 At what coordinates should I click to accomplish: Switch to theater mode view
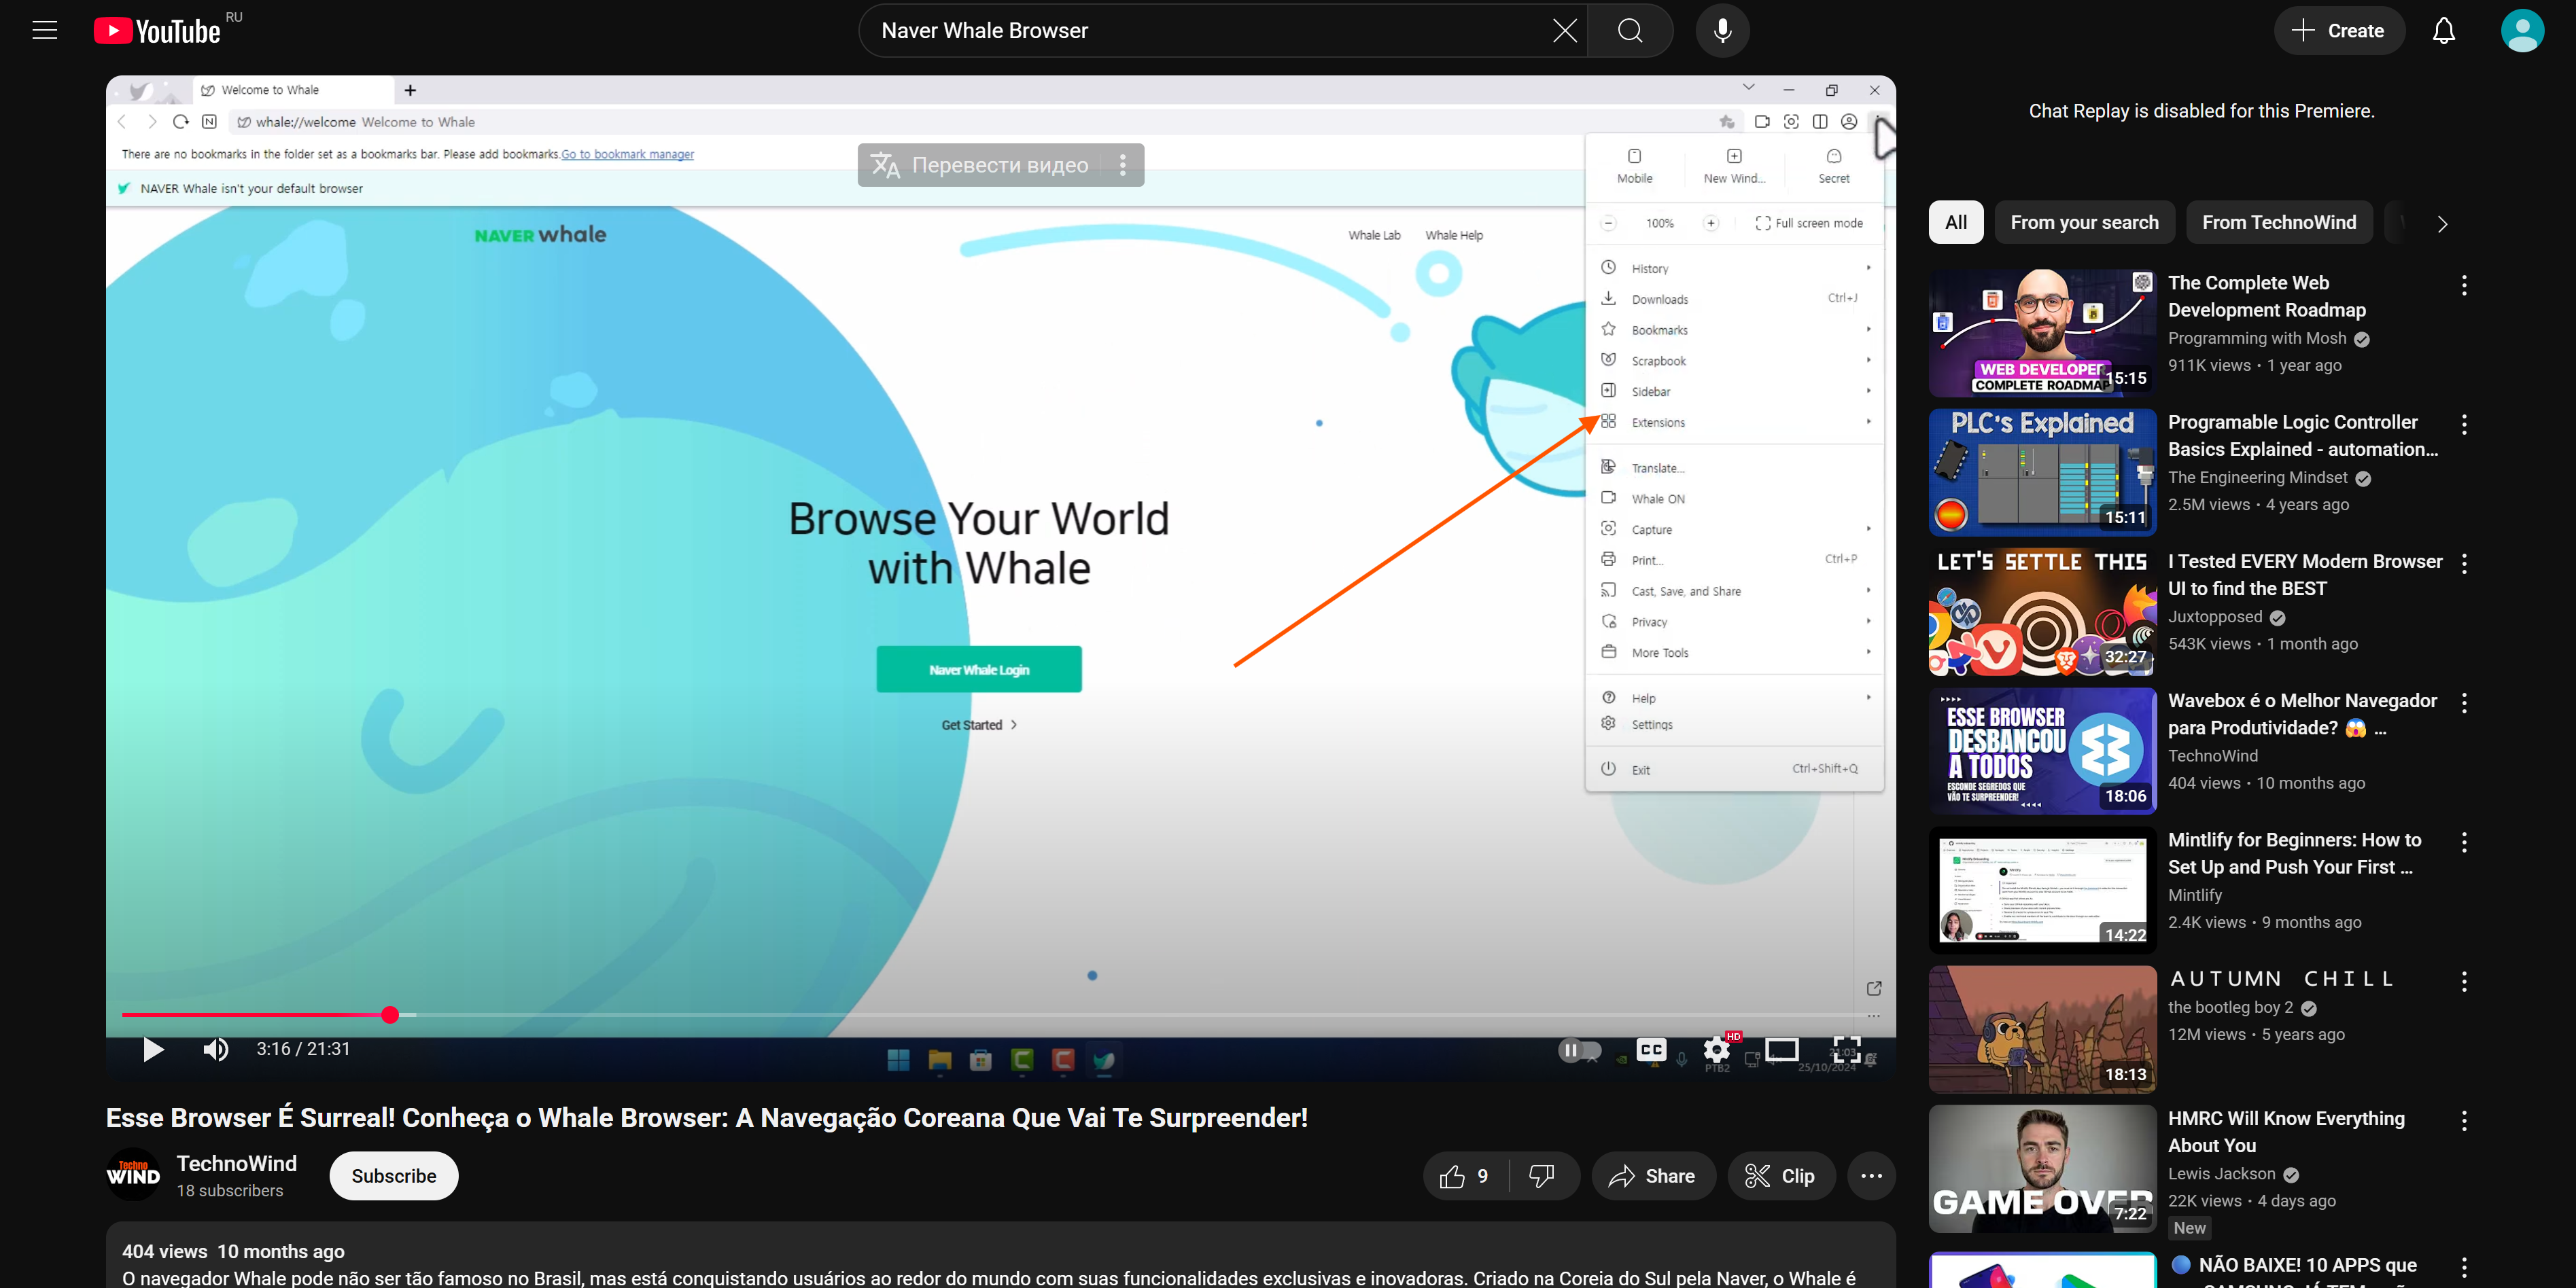[1781, 1049]
